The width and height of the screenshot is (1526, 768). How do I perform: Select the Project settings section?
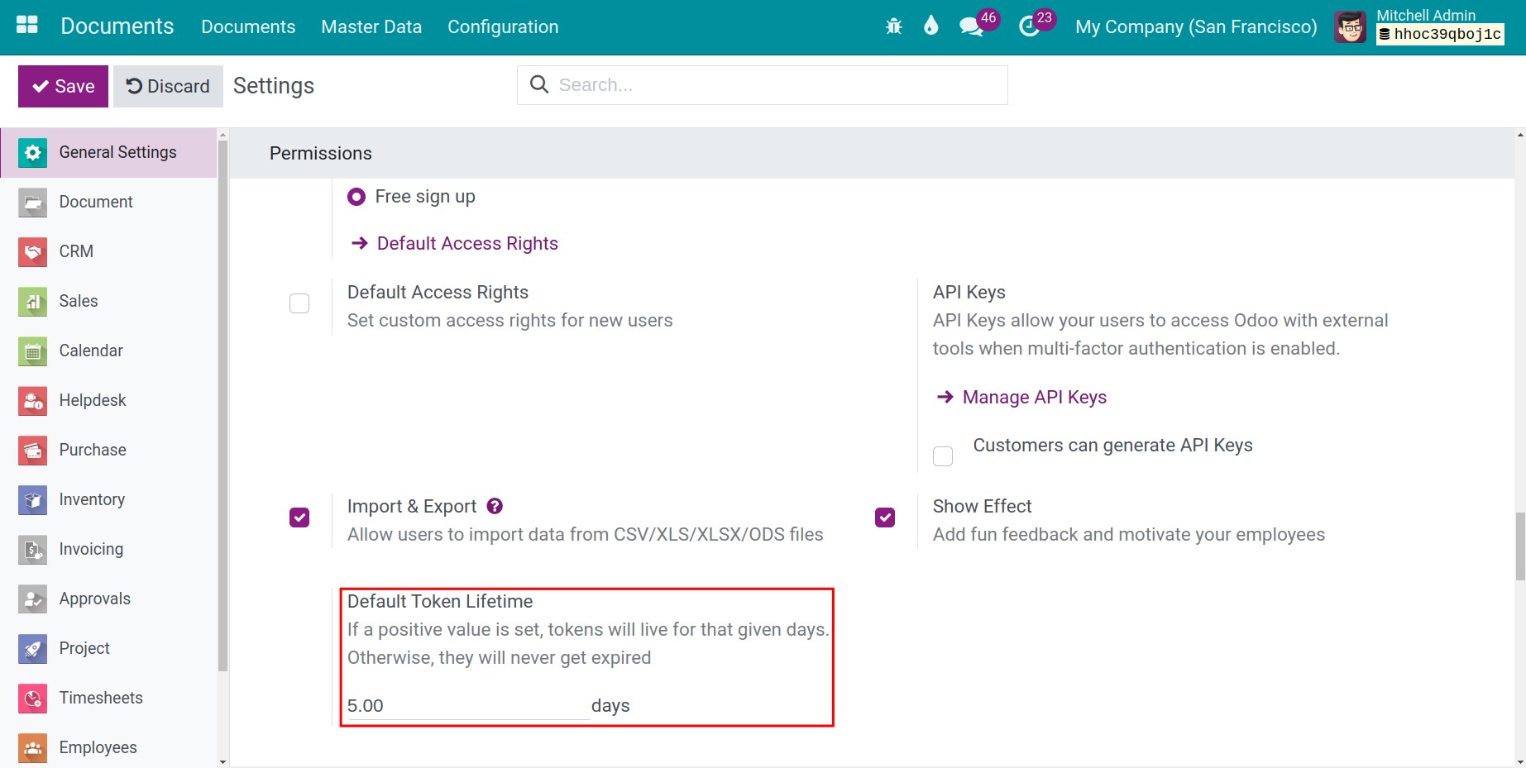[x=84, y=648]
